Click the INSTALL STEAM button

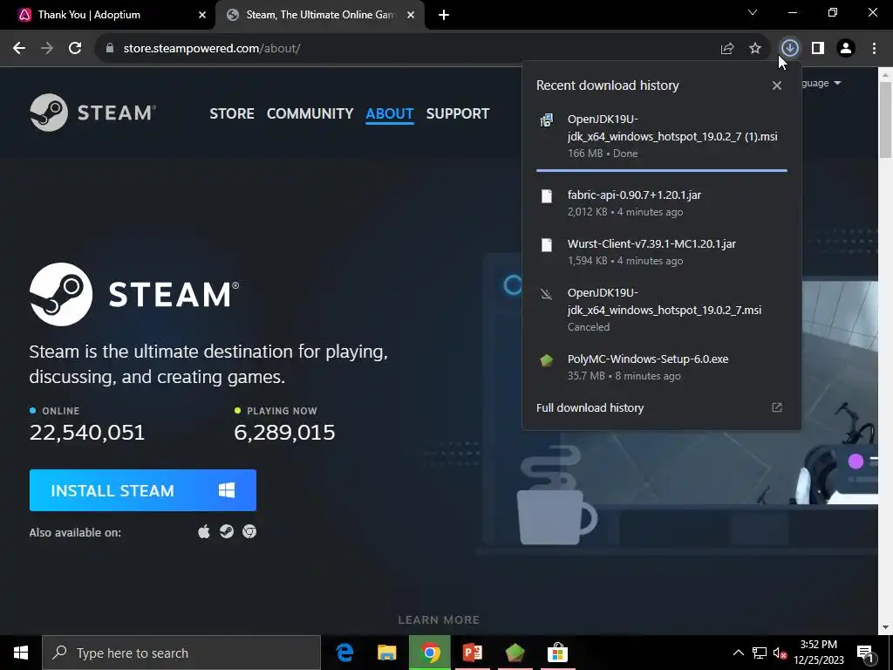(x=143, y=490)
